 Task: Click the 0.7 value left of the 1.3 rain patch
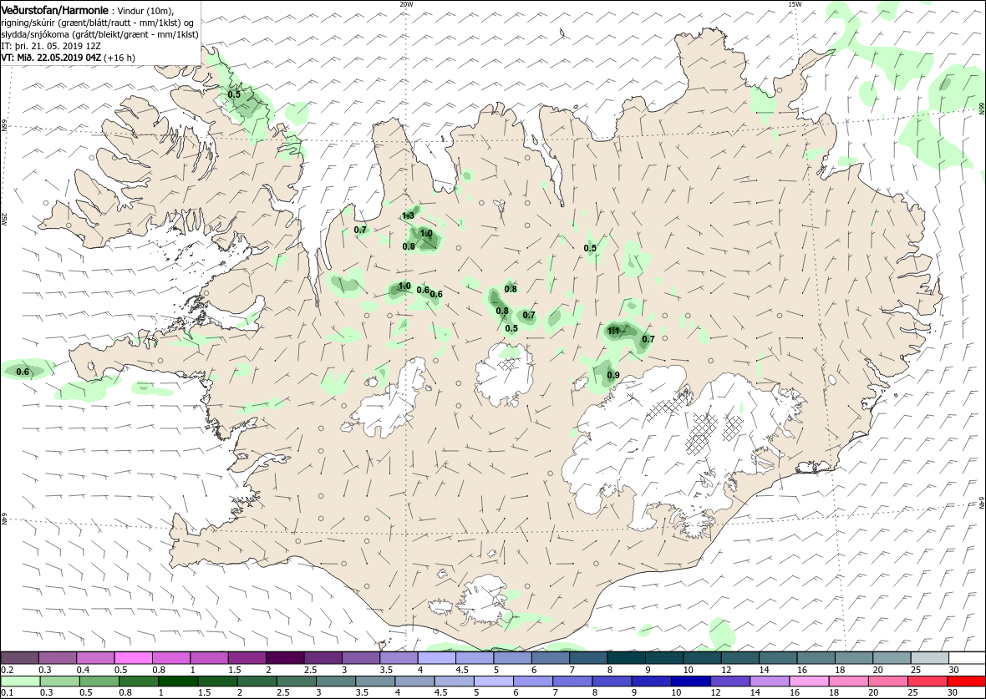click(360, 230)
